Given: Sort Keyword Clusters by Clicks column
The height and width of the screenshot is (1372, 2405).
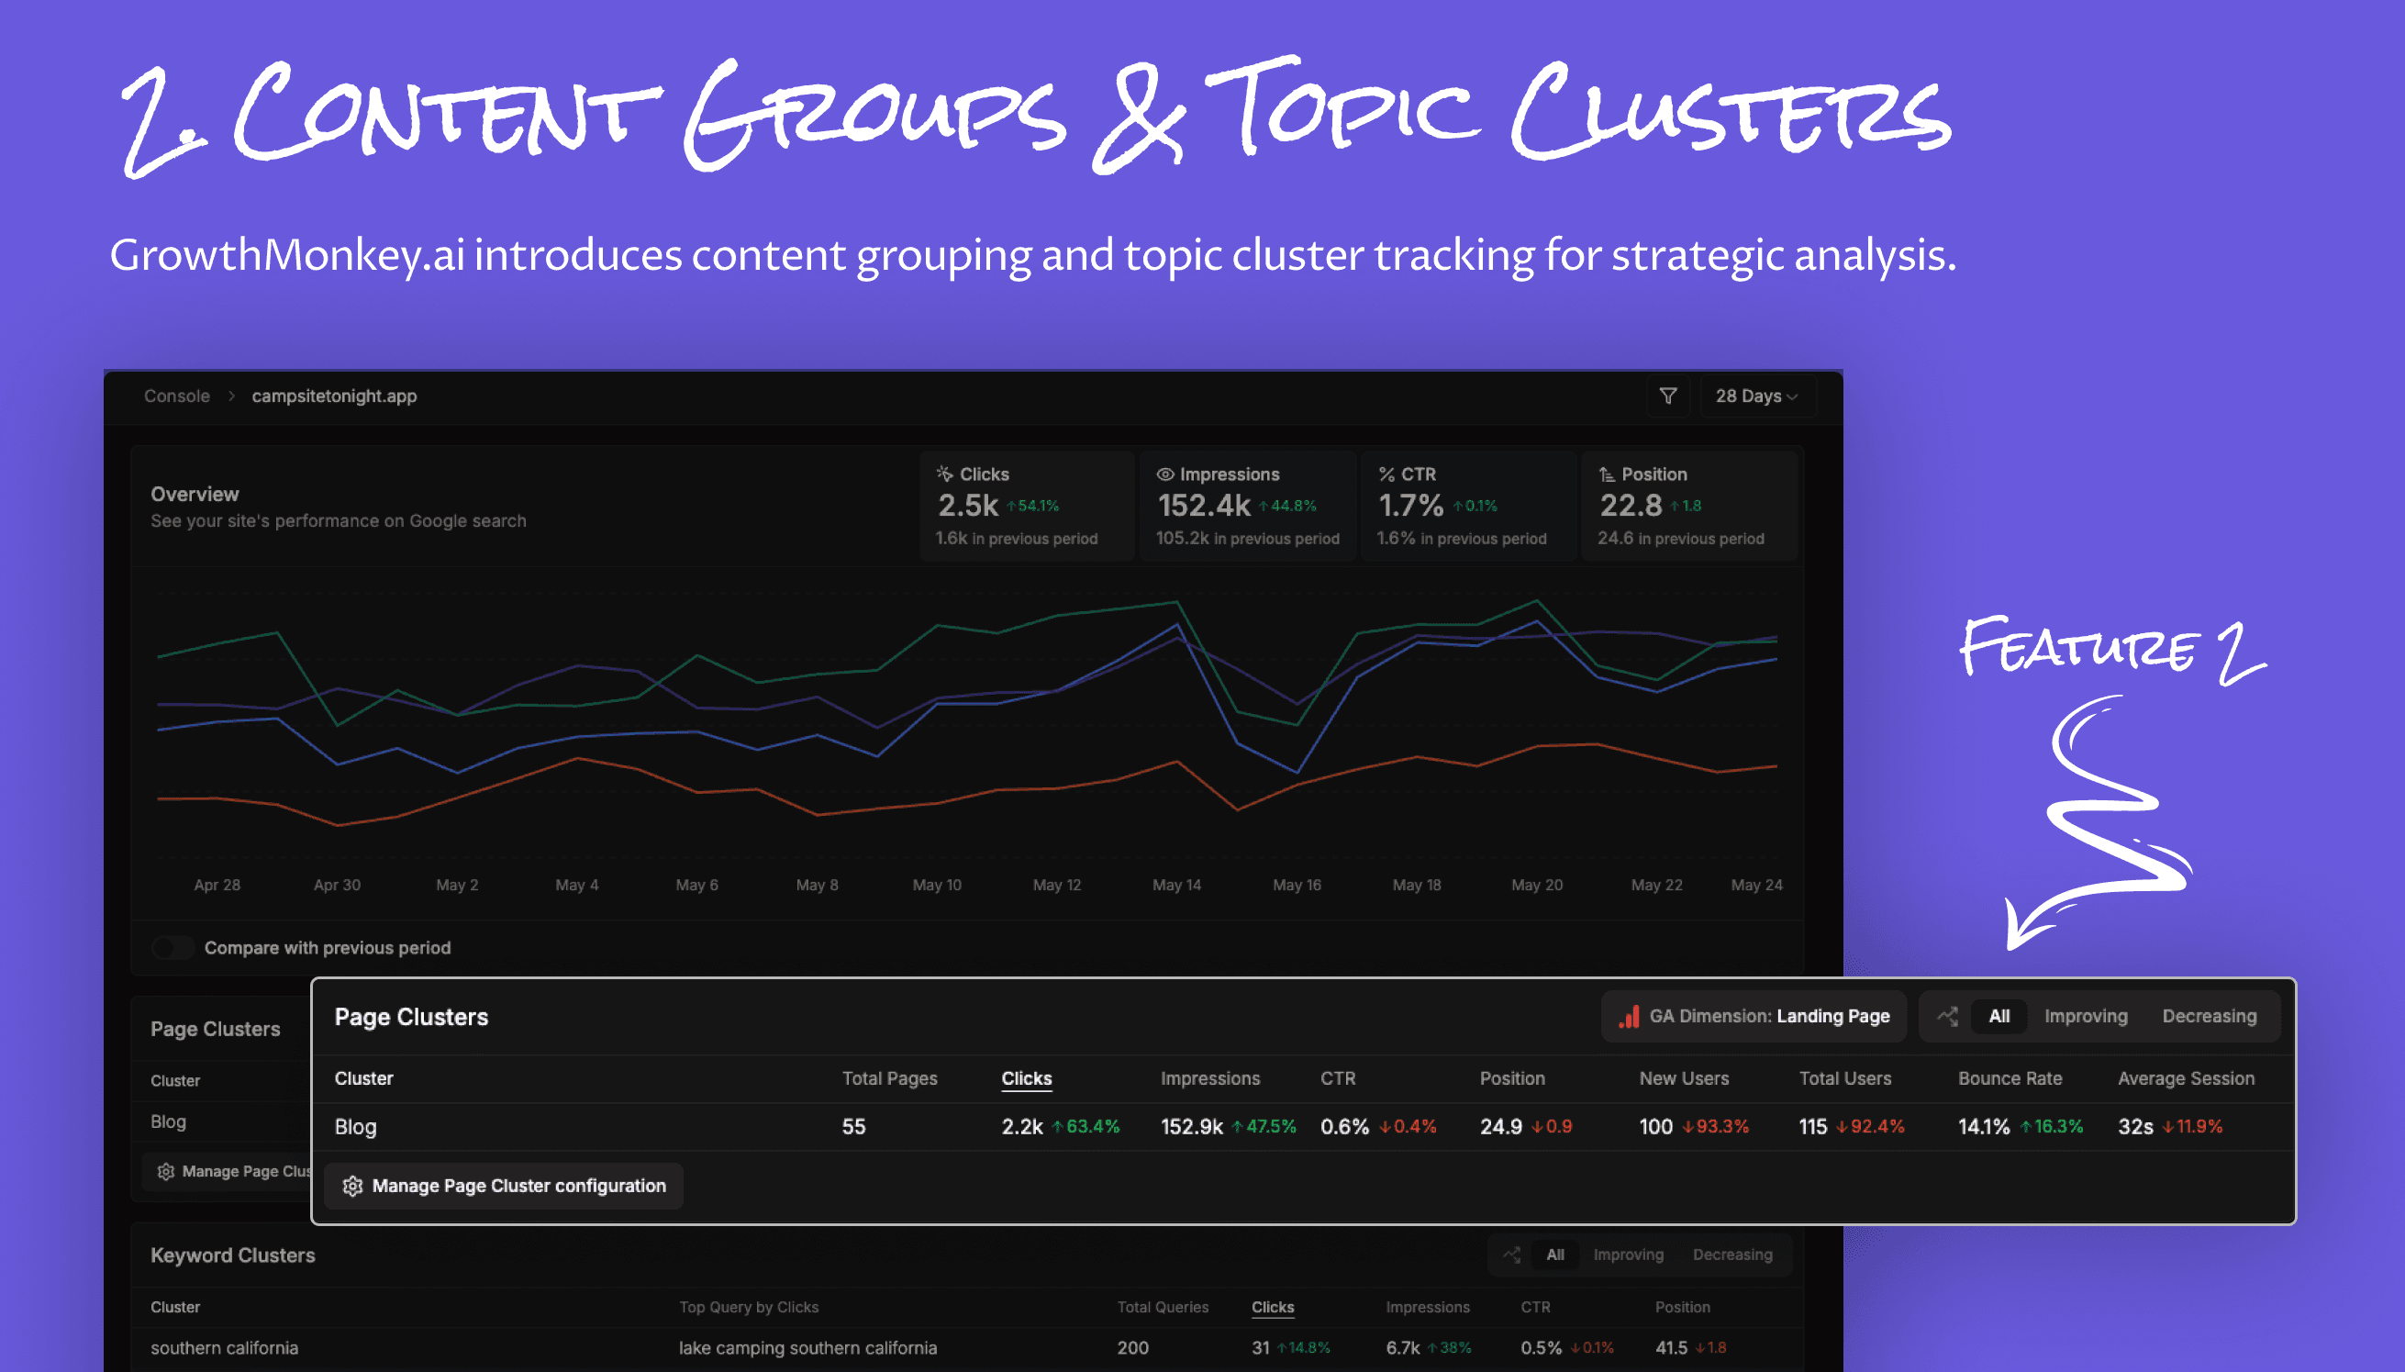Looking at the screenshot, I should (x=1273, y=1307).
